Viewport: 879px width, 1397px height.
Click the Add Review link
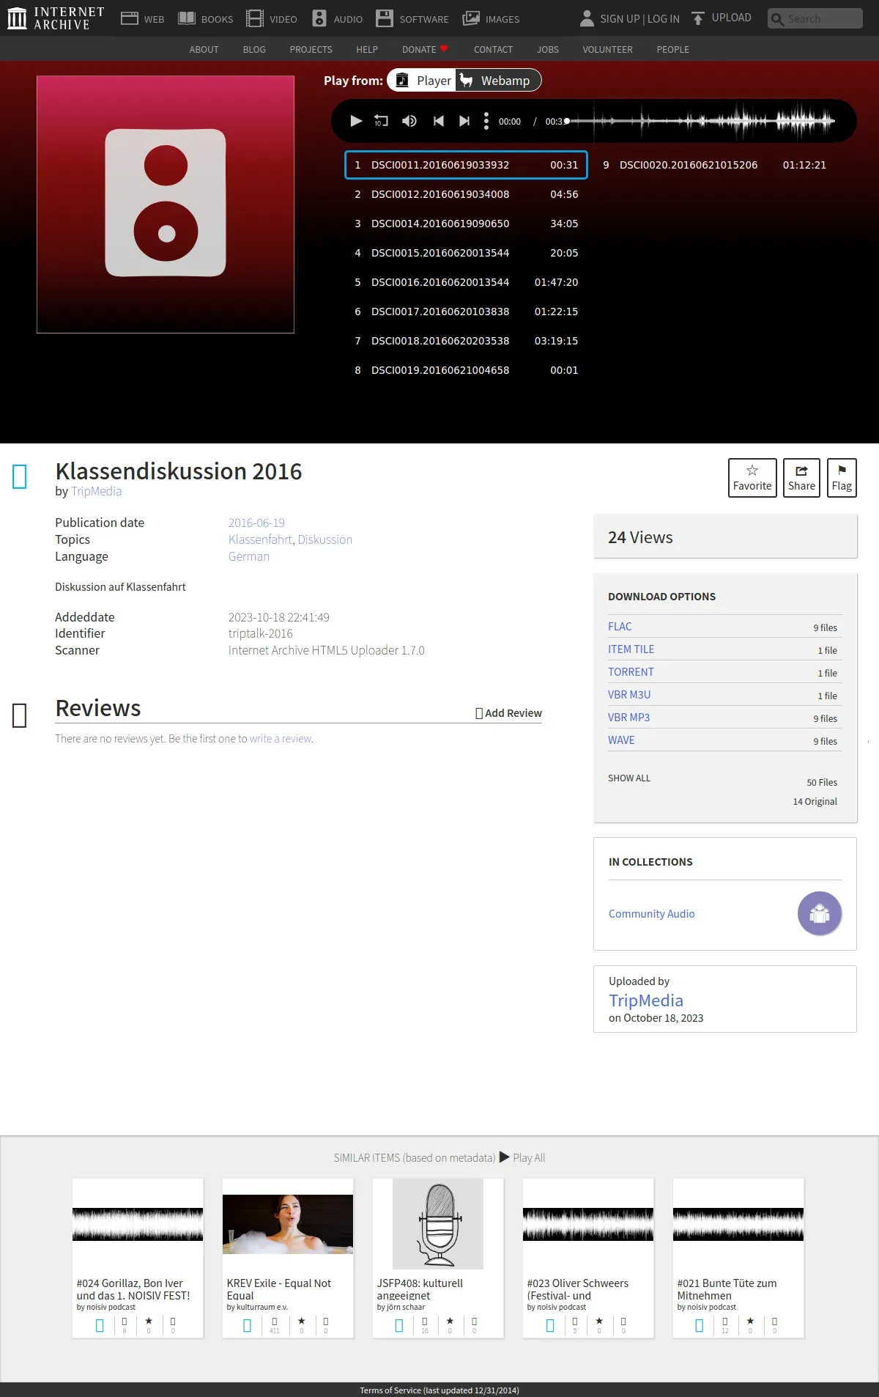click(509, 713)
